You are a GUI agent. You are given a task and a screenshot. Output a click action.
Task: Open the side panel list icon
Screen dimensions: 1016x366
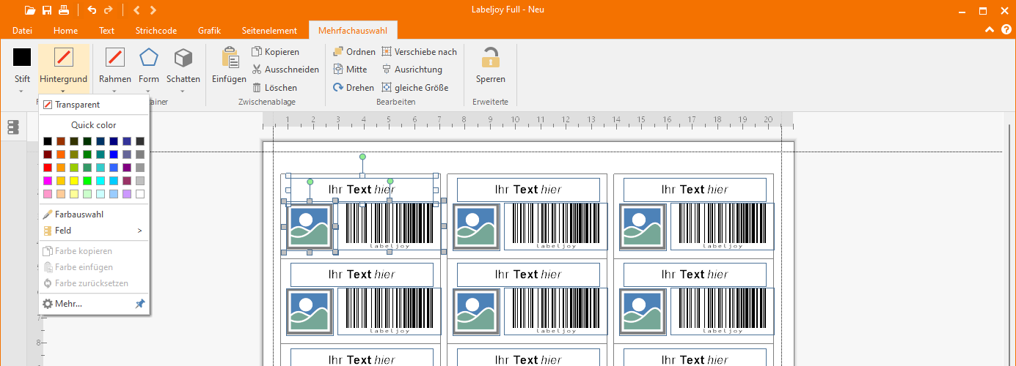pos(12,128)
